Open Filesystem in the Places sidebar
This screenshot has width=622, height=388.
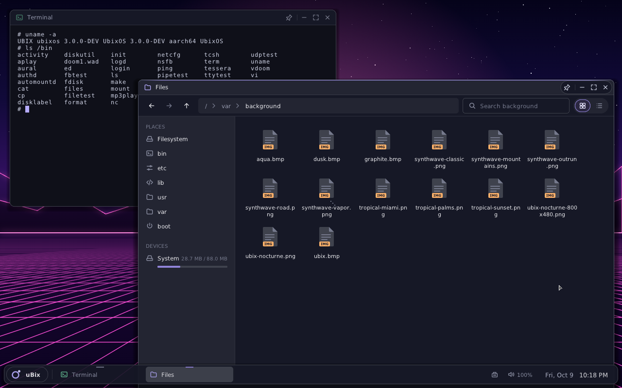187,139
